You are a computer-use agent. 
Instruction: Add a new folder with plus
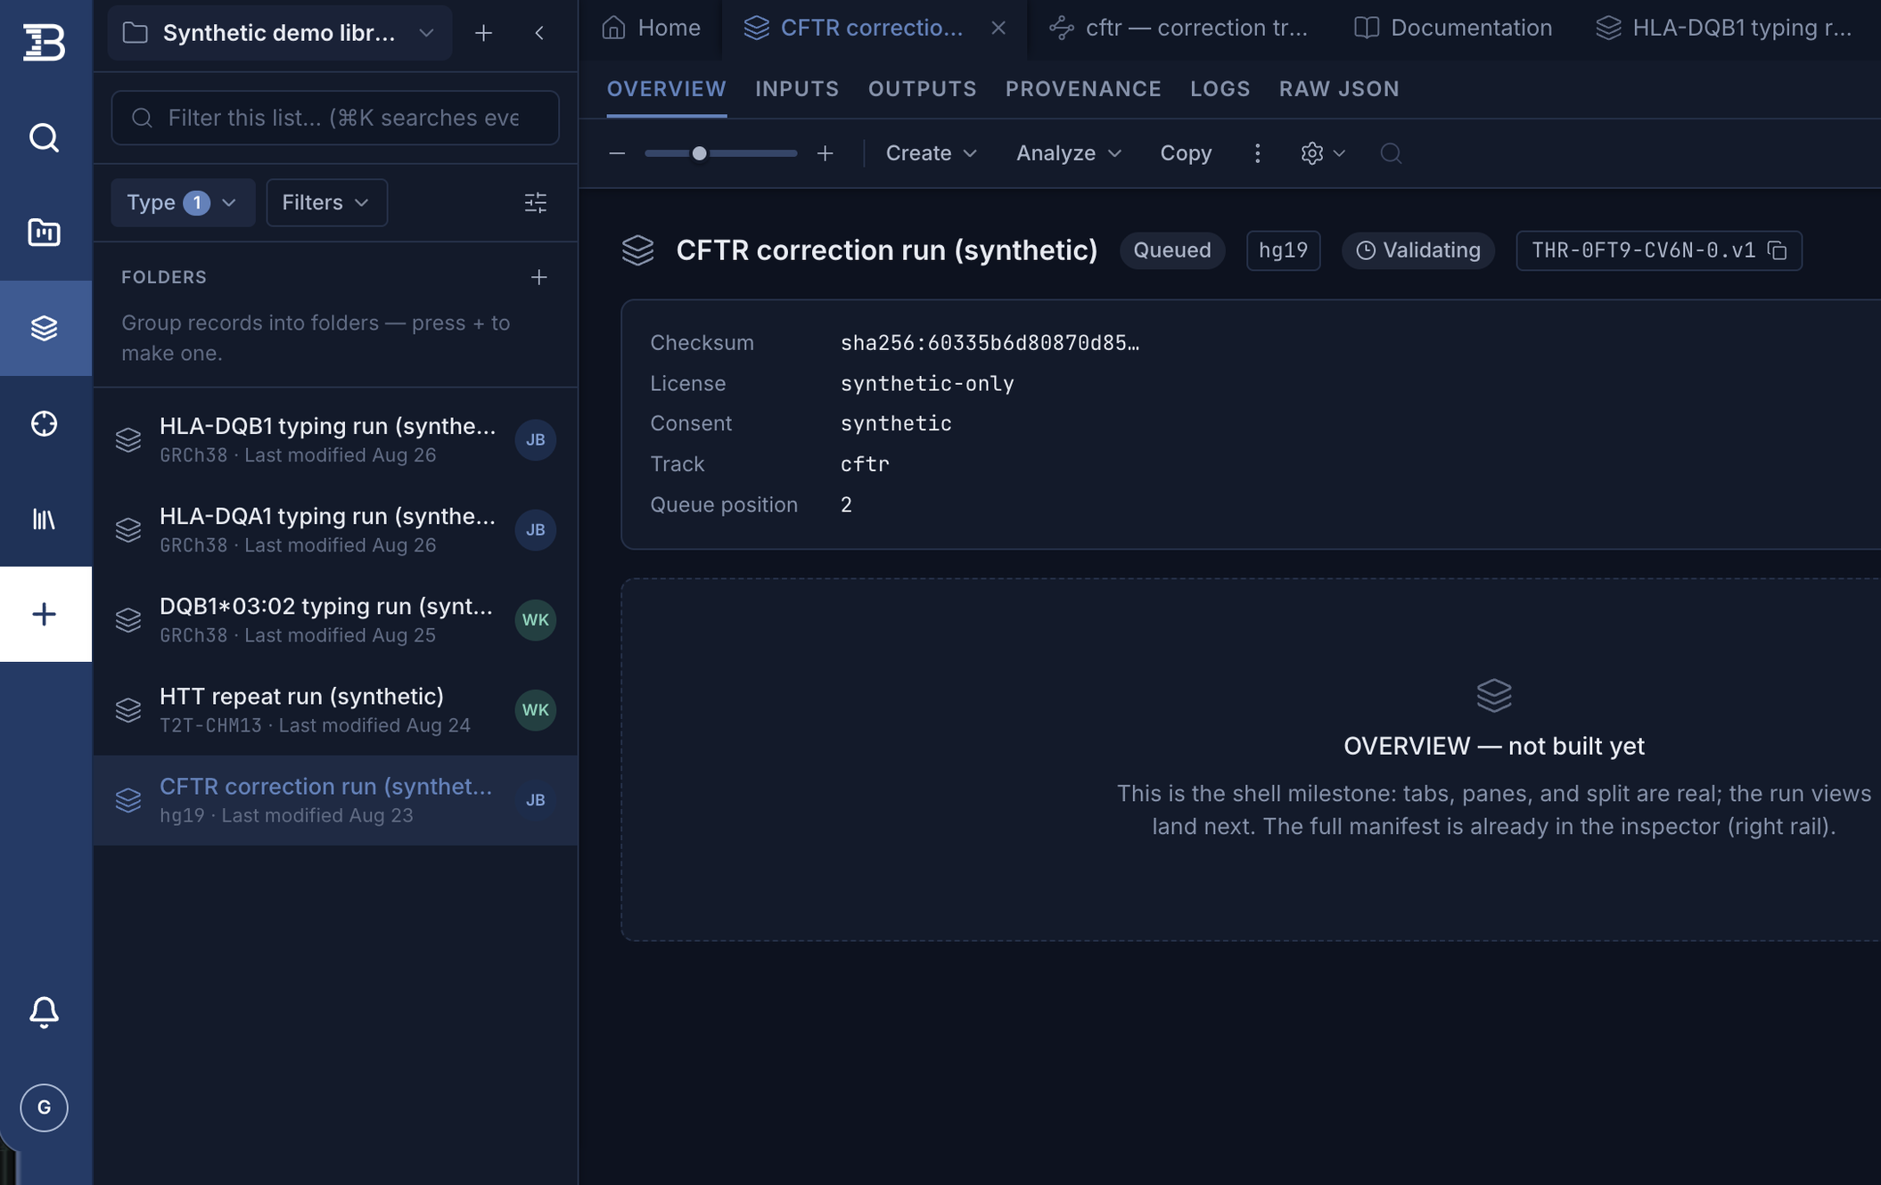pos(538,277)
